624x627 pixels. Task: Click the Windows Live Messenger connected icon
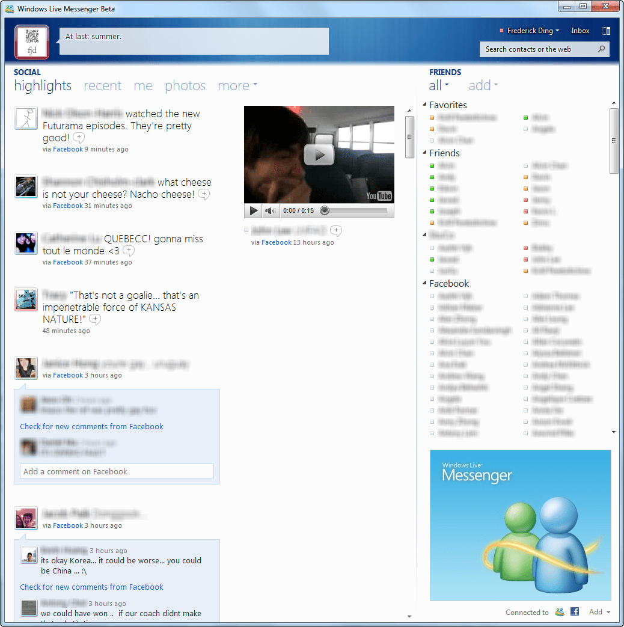(x=560, y=612)
